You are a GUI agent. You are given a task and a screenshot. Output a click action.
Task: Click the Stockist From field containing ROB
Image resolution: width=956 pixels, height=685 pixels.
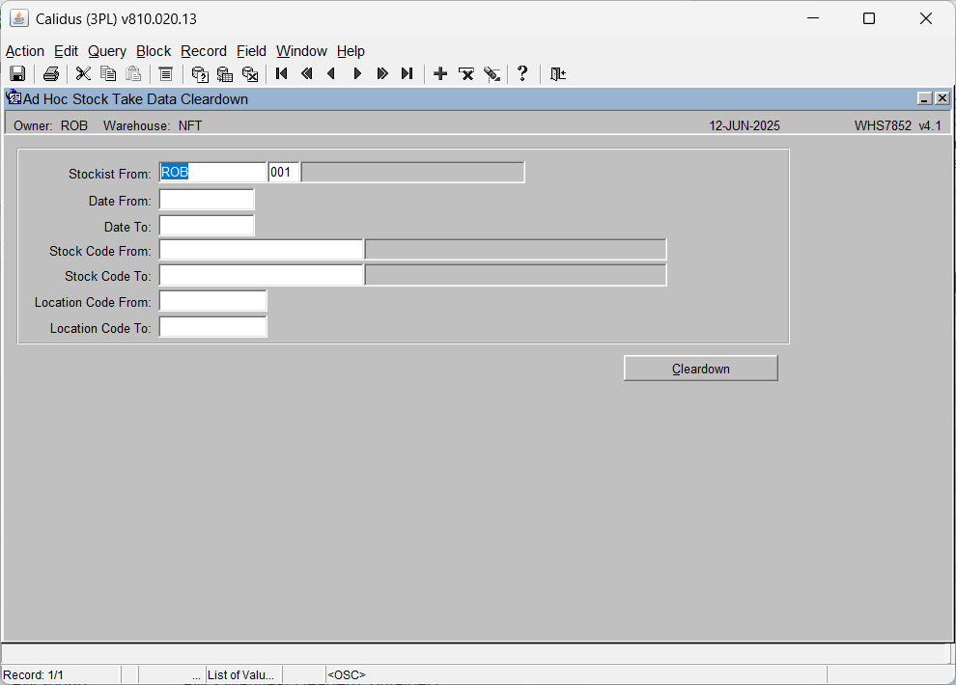pyautogui.click(x=212, y=173)
